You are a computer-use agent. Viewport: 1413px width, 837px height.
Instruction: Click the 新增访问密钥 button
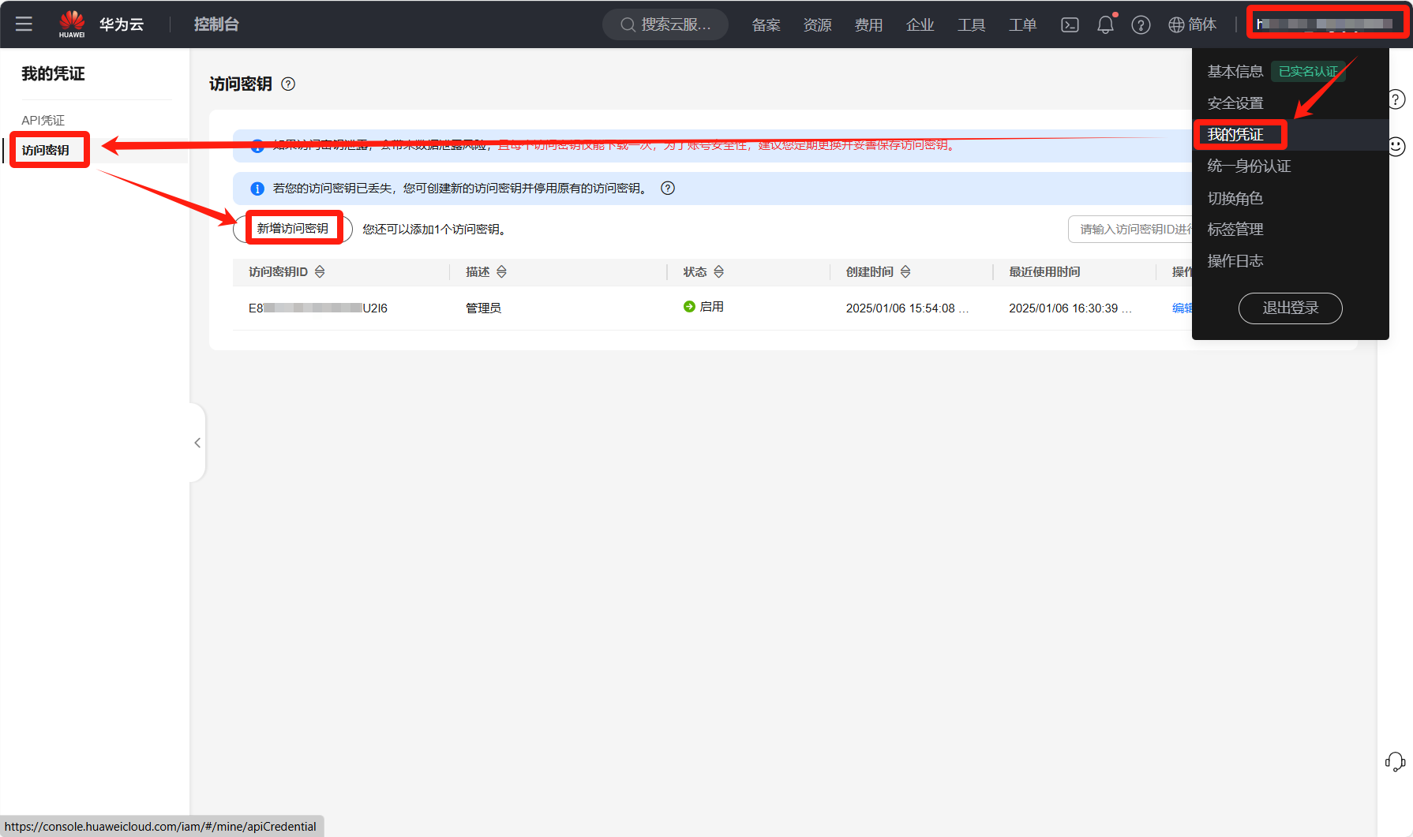click(x=293, y=229)
